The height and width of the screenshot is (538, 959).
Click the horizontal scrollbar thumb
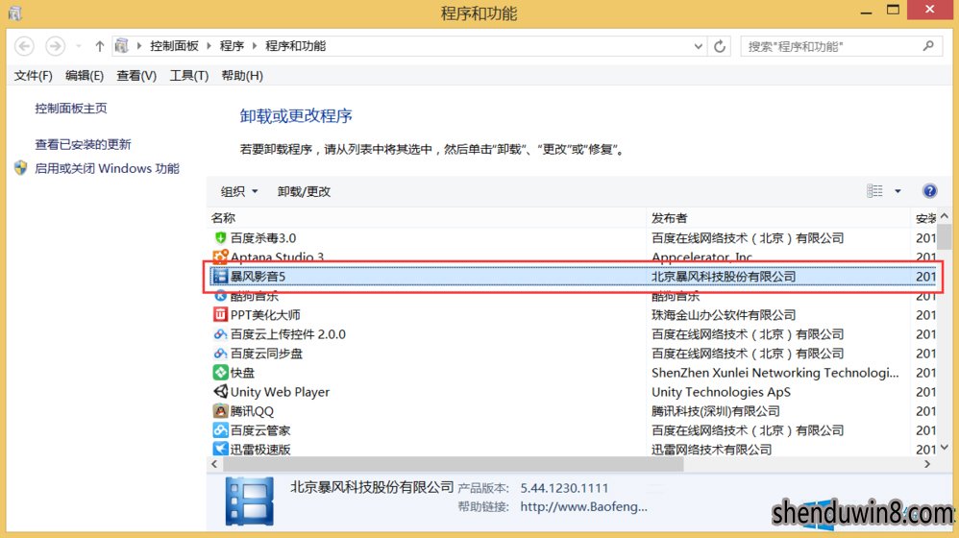click(x=453, y=465)
